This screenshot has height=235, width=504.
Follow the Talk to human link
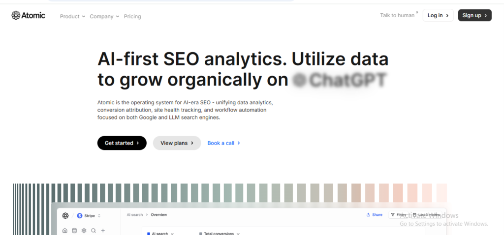pos(399,15)
